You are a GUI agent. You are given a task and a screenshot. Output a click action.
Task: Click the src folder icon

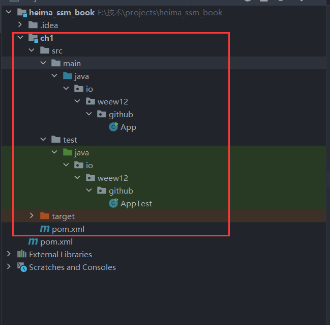[45, 50]
